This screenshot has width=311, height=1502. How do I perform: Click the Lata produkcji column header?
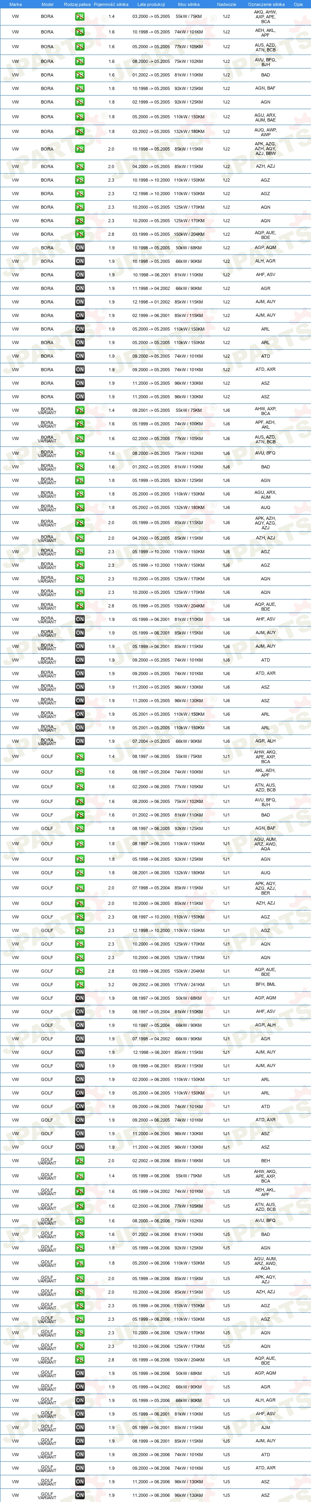(151, 4)
